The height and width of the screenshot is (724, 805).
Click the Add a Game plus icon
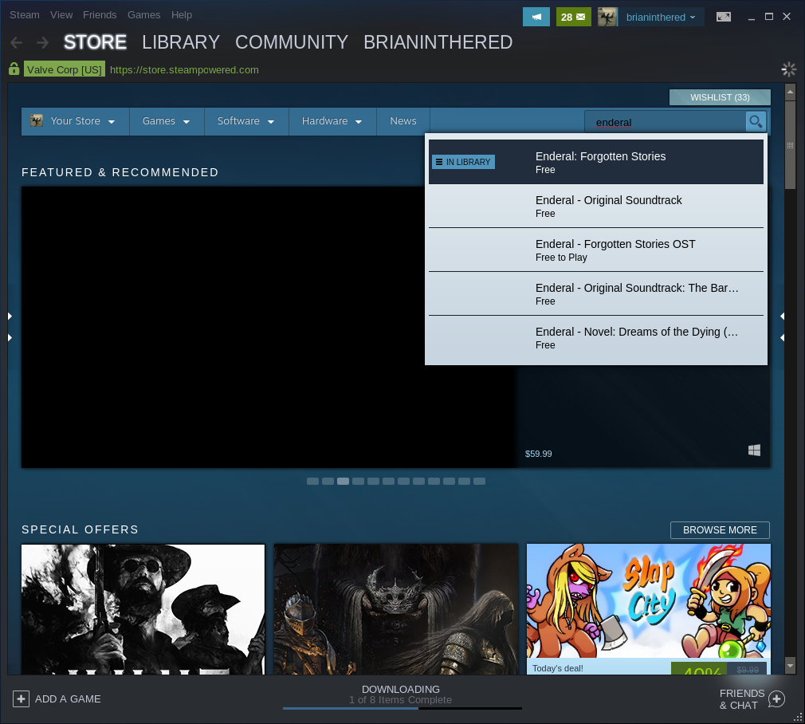tap(21, 698)
